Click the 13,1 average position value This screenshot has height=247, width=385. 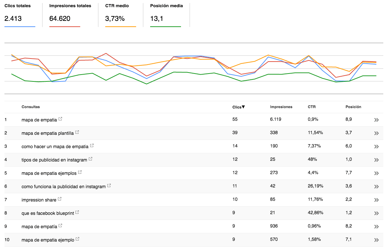(156, 18)
